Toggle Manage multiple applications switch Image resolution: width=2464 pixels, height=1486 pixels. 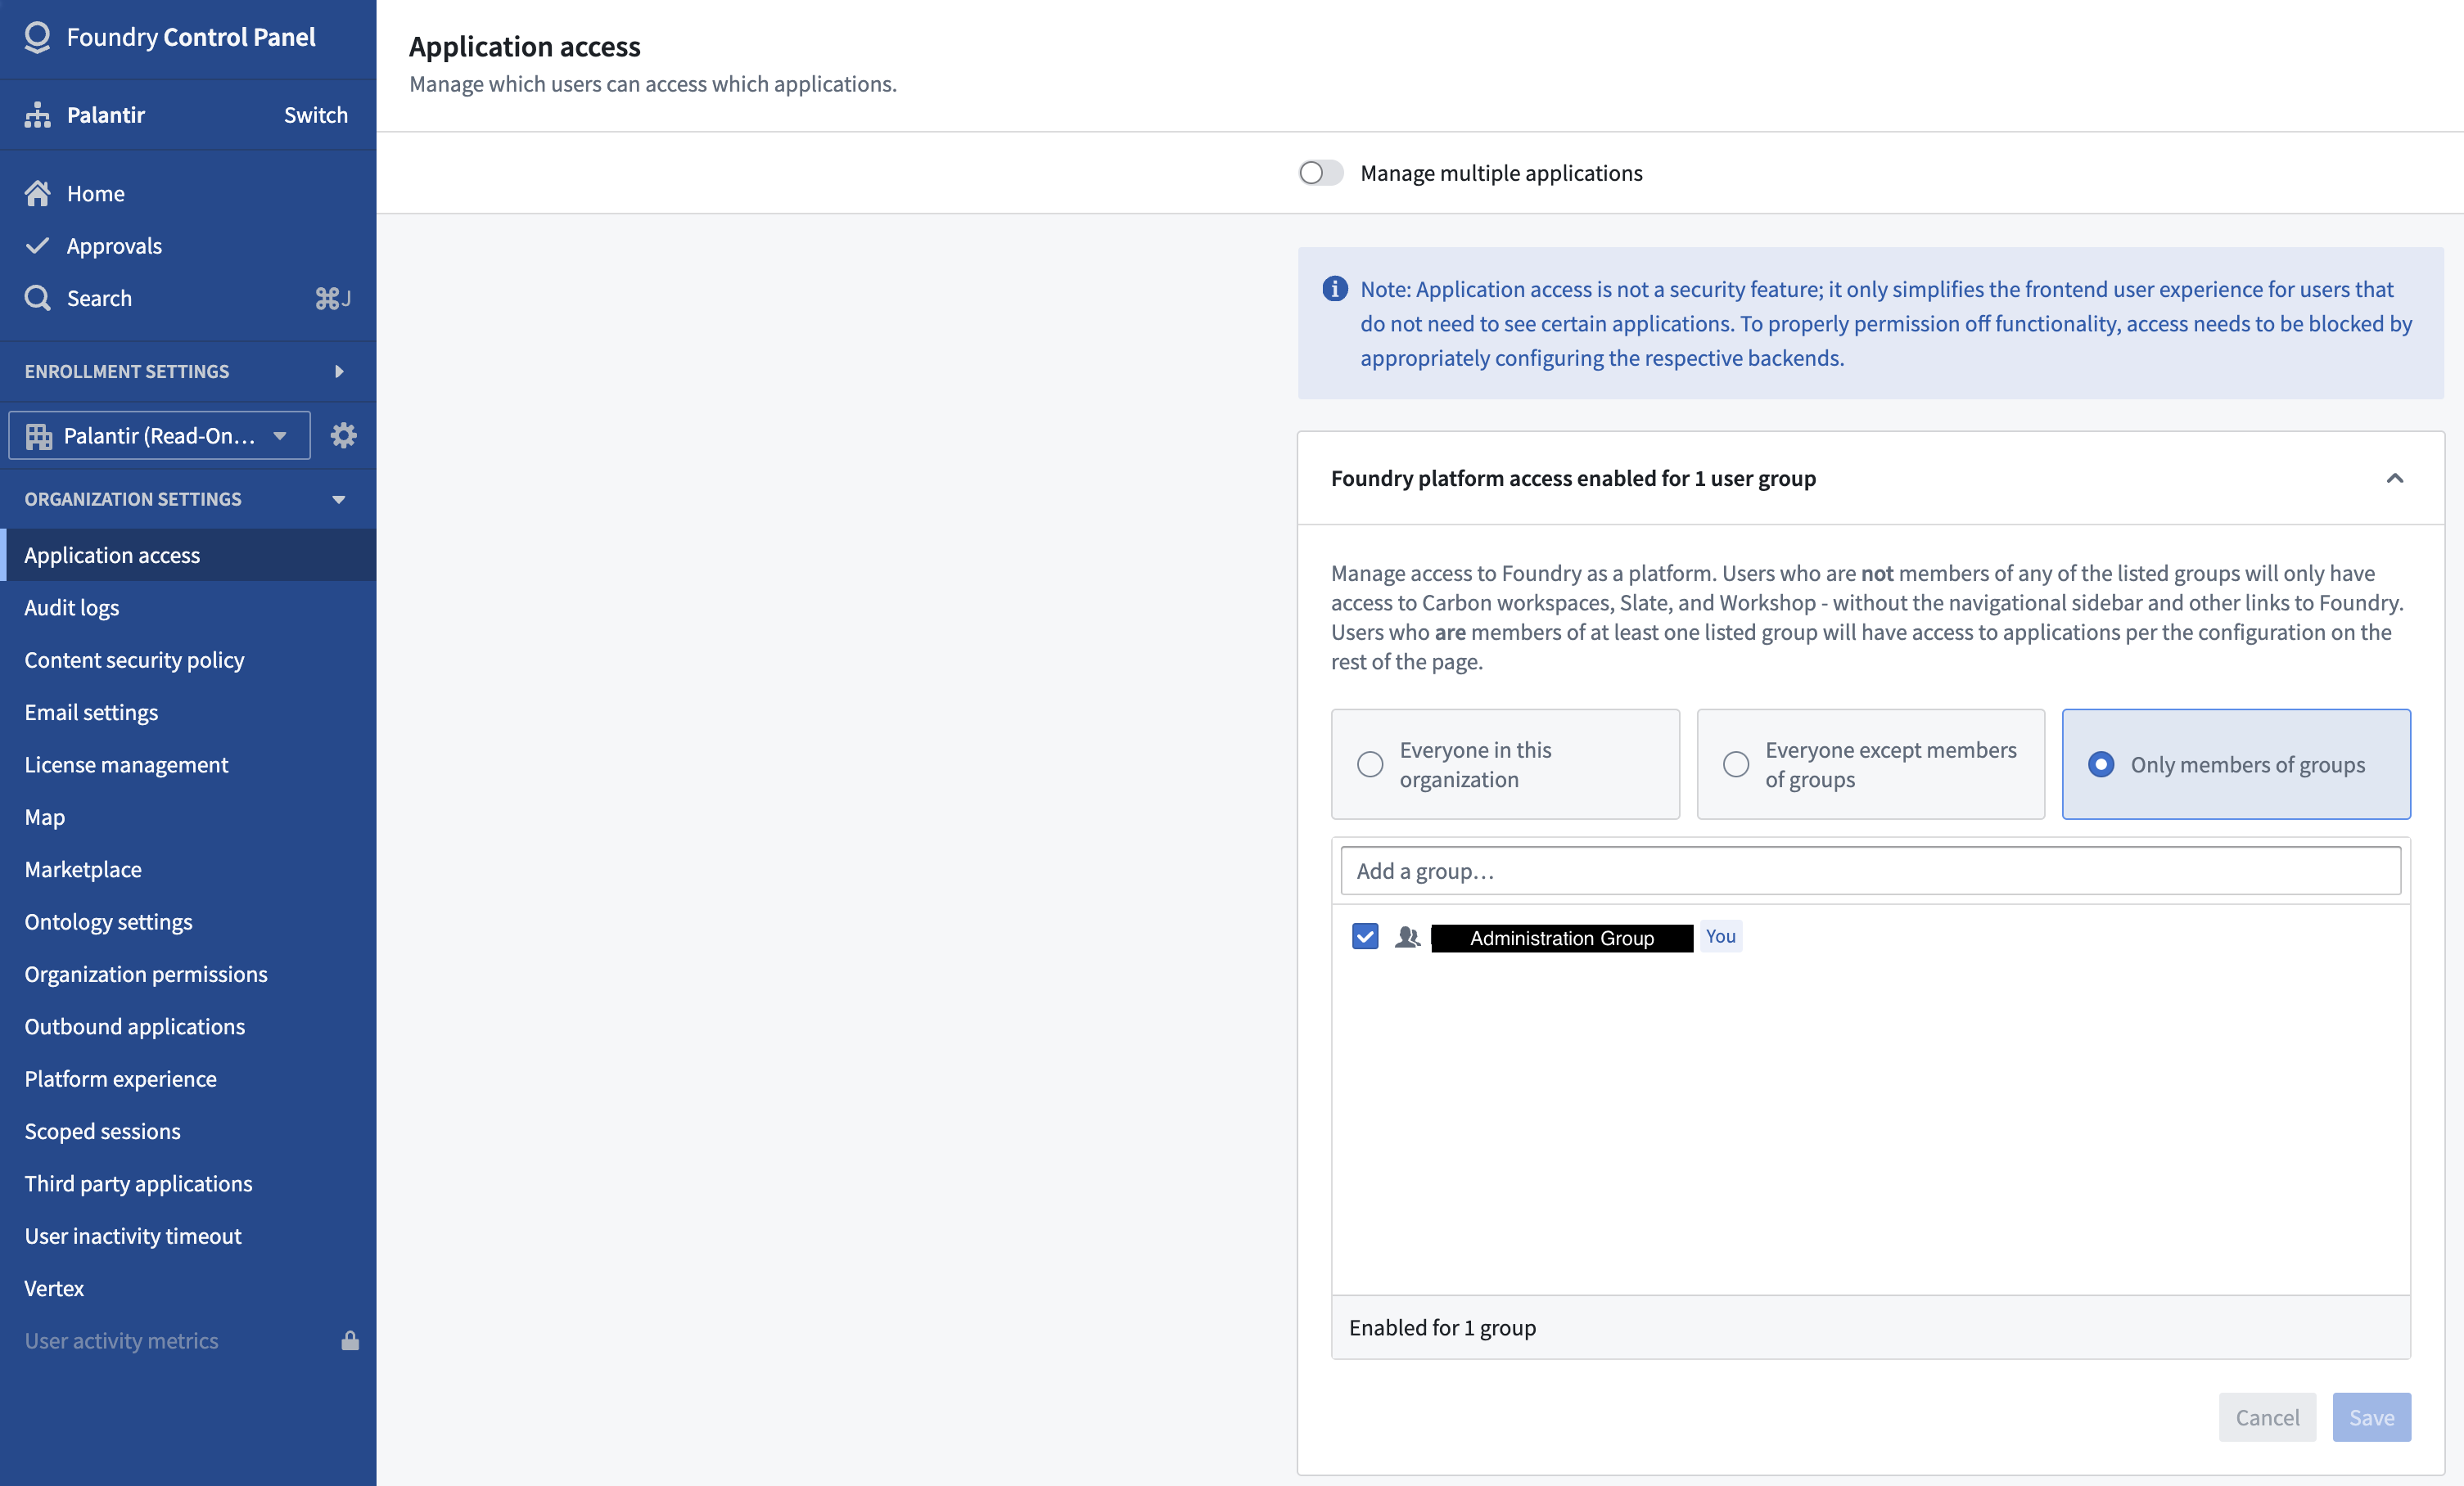coord(1321,173)
